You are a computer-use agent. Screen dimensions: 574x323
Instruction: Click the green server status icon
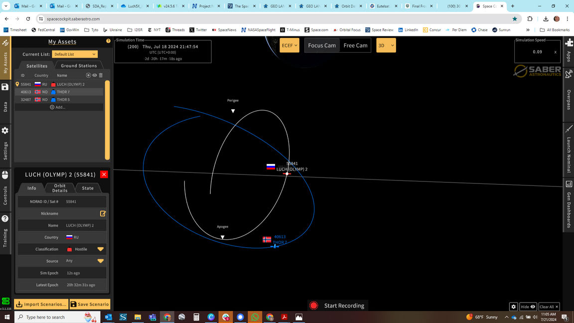coord(5,301)
